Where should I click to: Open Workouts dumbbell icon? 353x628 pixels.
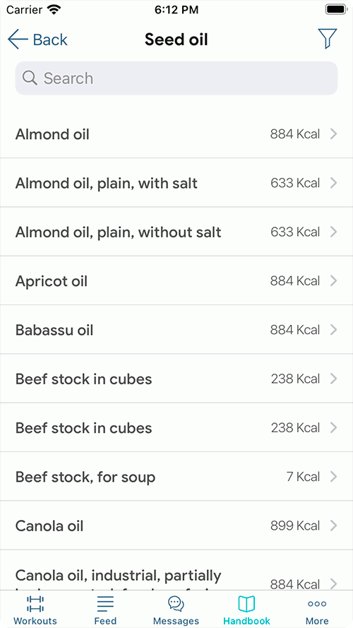click(35, 604)
